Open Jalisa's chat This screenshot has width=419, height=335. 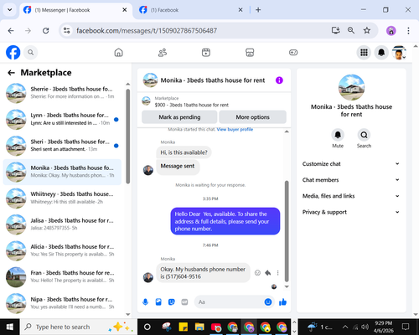[62, 224]
